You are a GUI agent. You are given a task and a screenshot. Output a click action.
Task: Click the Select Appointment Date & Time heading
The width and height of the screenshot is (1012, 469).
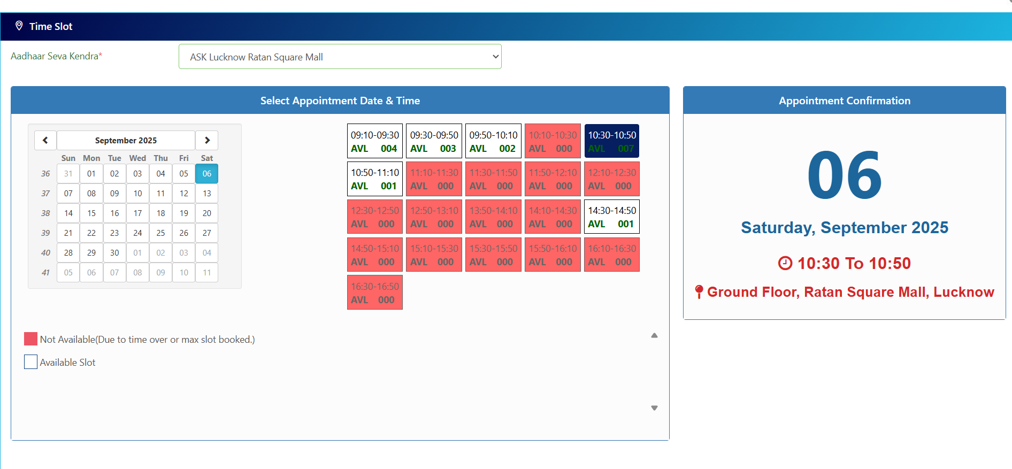[340, 101]
